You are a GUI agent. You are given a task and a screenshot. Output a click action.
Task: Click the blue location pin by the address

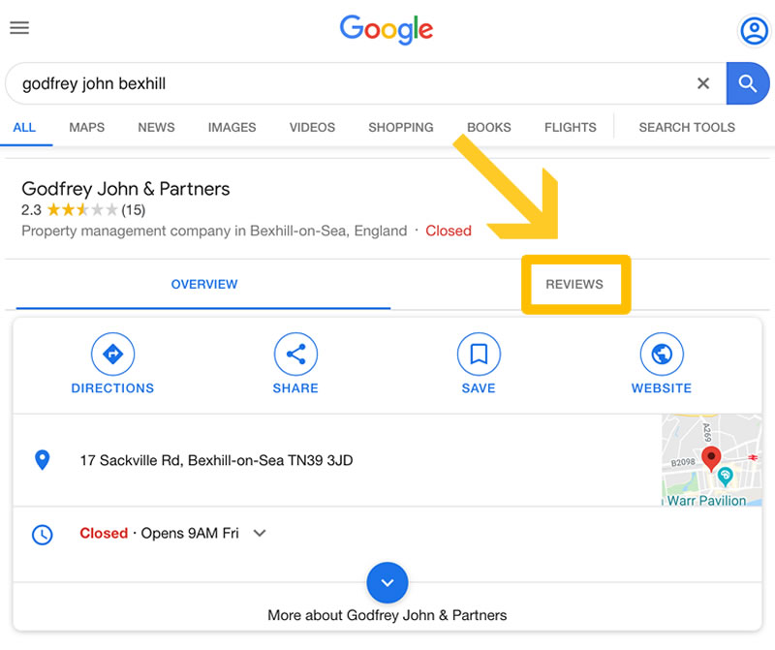(x=43, y=460)
